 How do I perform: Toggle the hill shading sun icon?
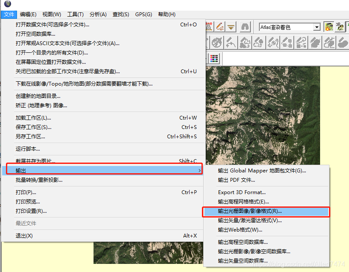(329, 27)
